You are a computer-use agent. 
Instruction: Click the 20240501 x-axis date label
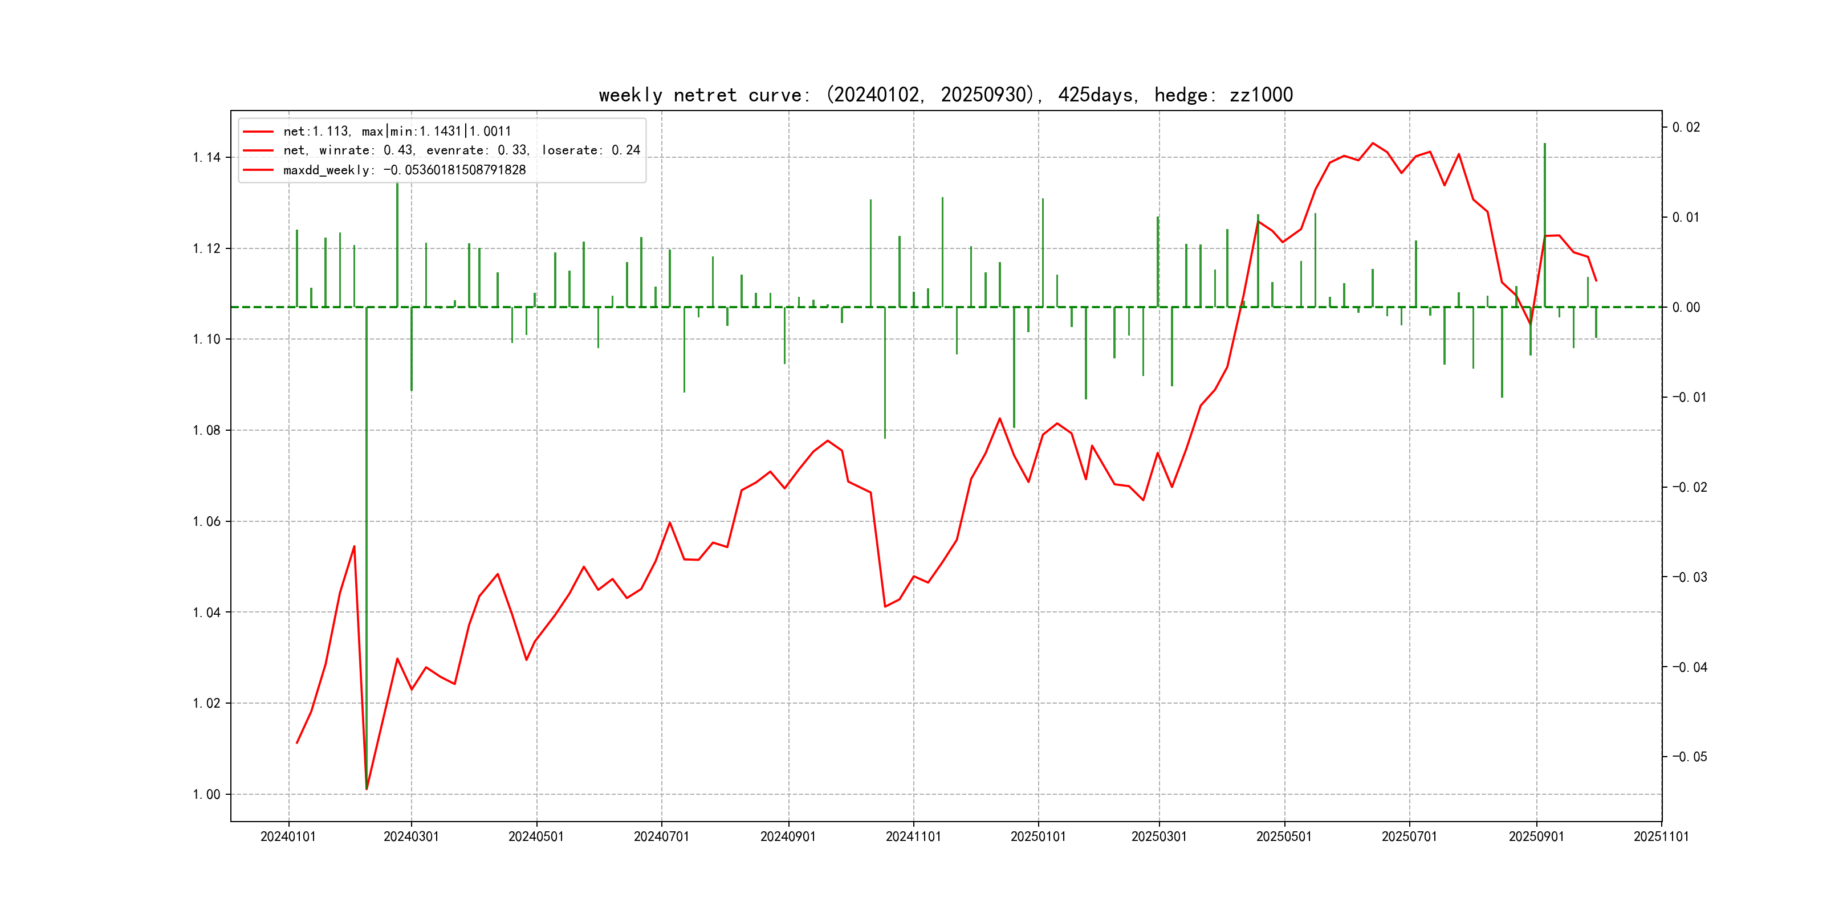pos(536,836)
